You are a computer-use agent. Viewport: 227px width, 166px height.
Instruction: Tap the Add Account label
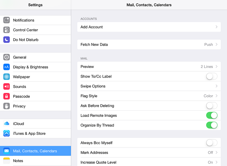coord(91,27)
